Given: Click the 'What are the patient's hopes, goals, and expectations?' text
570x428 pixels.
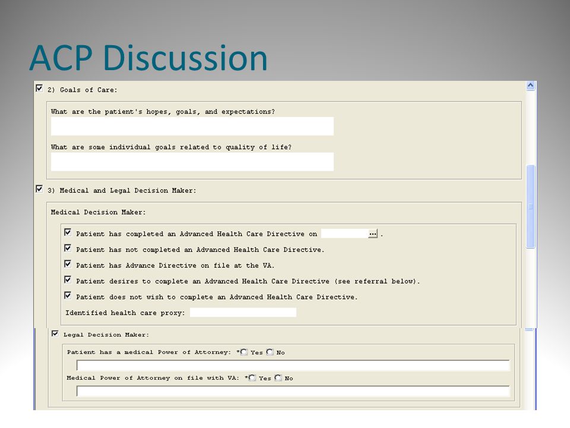Looking at the screenshot, I should [x=163, y=112].
